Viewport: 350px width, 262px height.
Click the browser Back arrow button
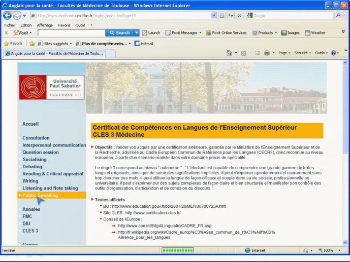(x=7, y=16)
